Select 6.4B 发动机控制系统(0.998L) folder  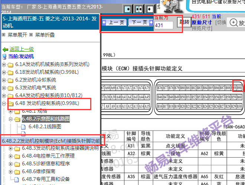pyautogui.click(x=47, y=103)
